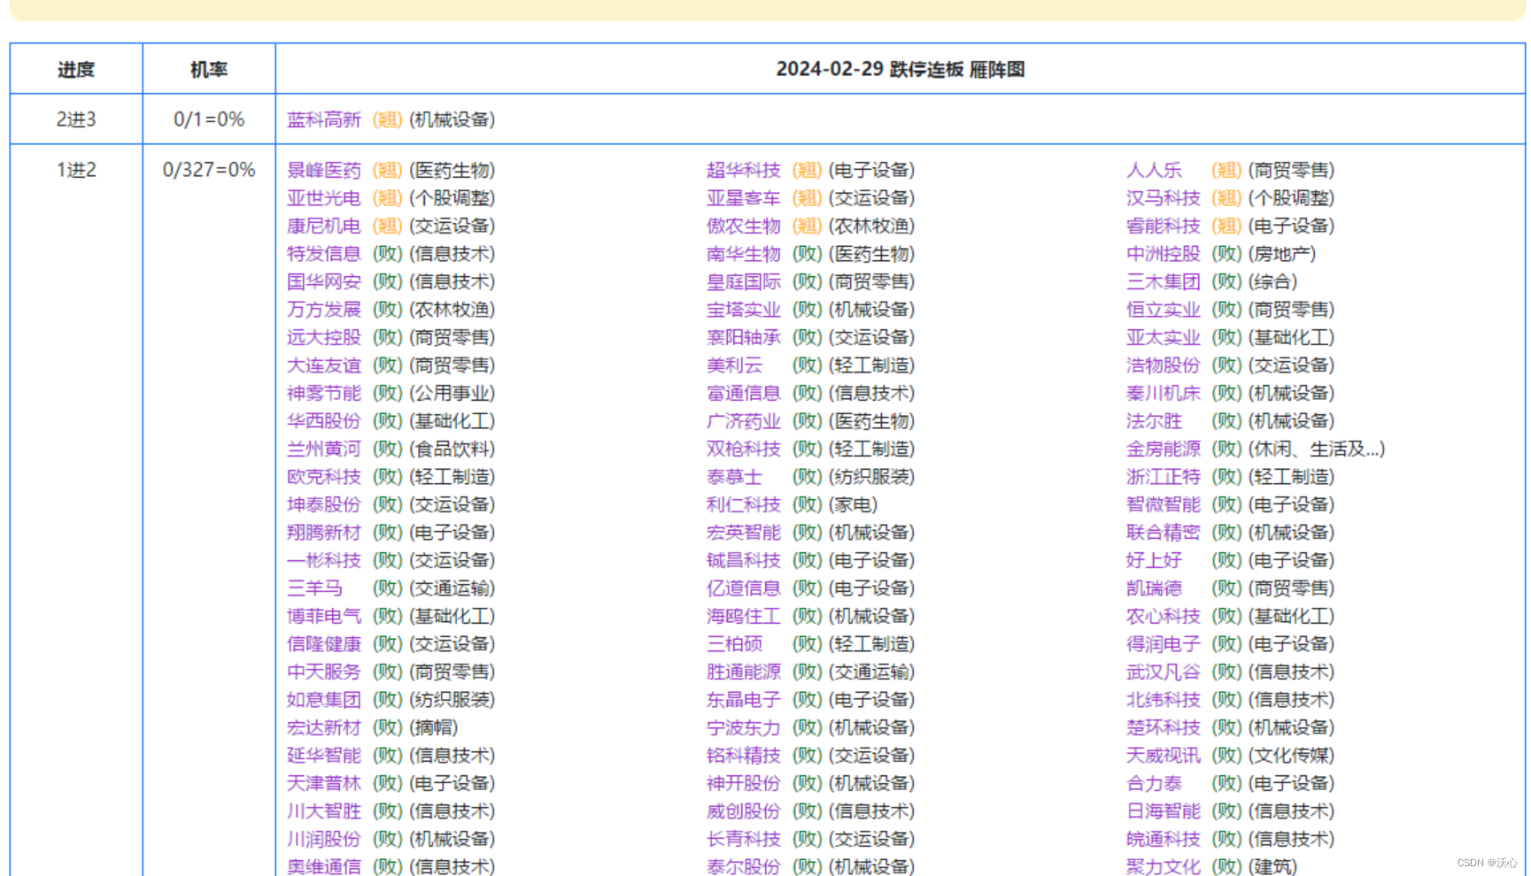Select 宁波东力 stock name
Viewport: 1531px width, 876px height.
click(744, 727)
